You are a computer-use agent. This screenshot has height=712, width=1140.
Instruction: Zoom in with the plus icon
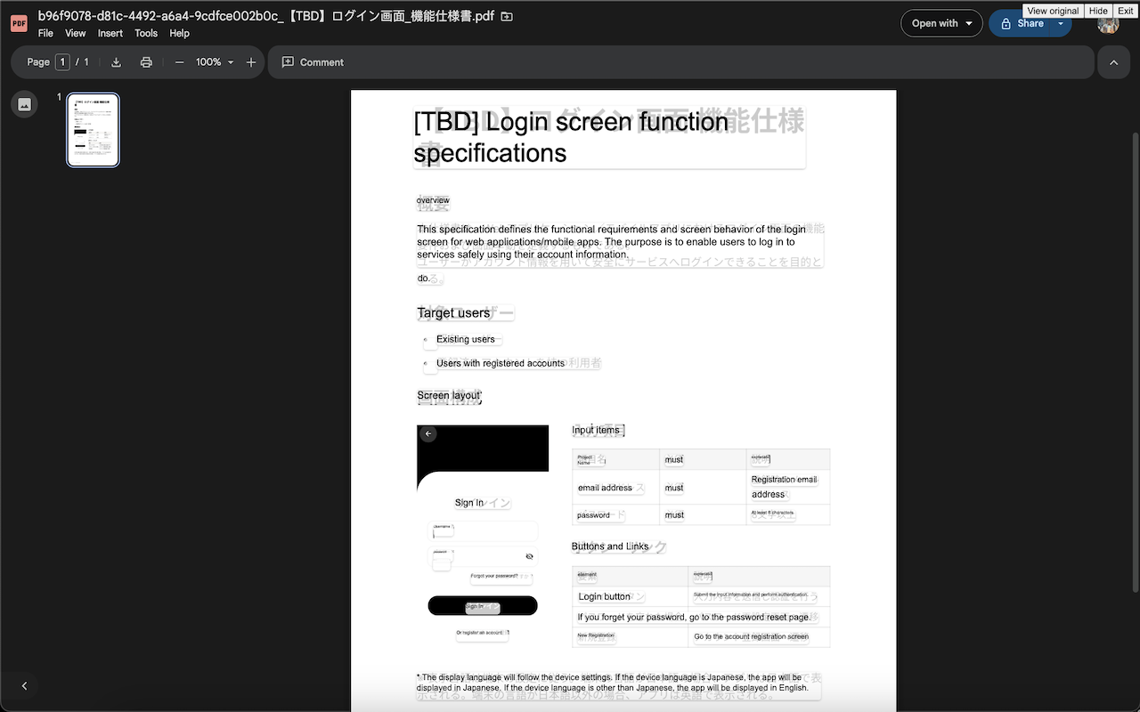tap(251, 62)
